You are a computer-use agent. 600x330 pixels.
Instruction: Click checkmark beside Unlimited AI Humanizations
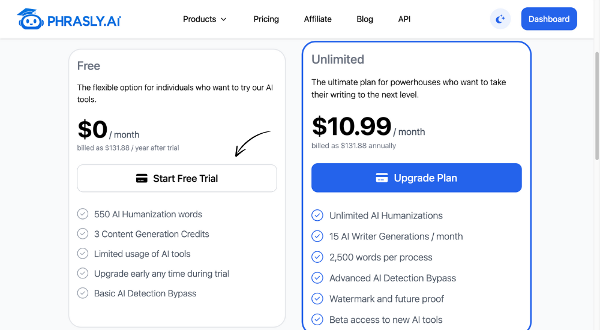tap(317, 215)
